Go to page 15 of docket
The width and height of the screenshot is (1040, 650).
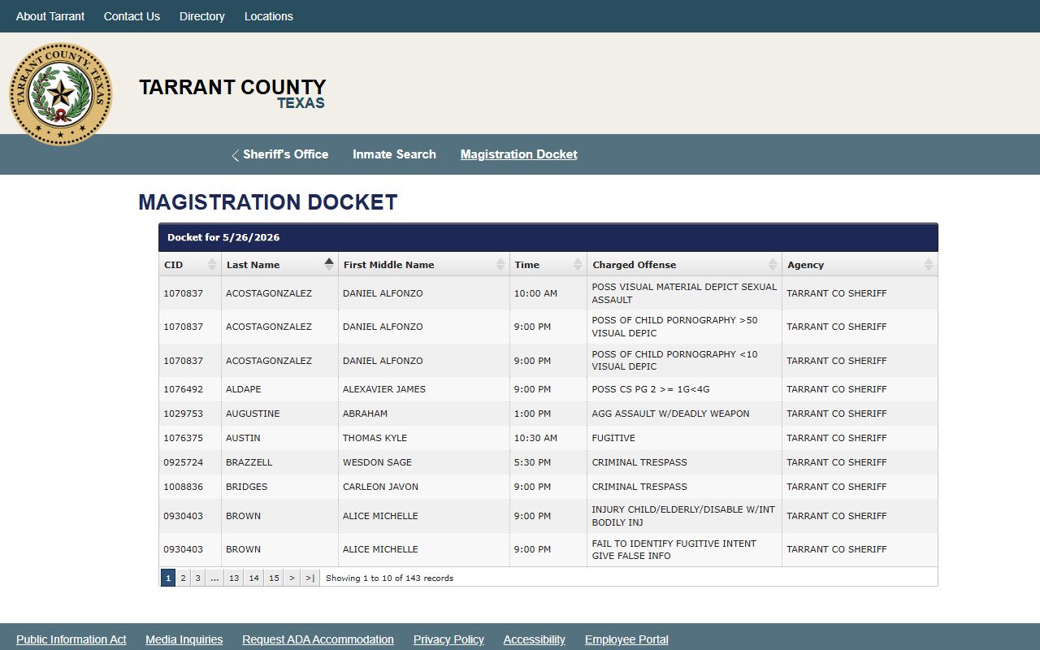pos(274,578)
